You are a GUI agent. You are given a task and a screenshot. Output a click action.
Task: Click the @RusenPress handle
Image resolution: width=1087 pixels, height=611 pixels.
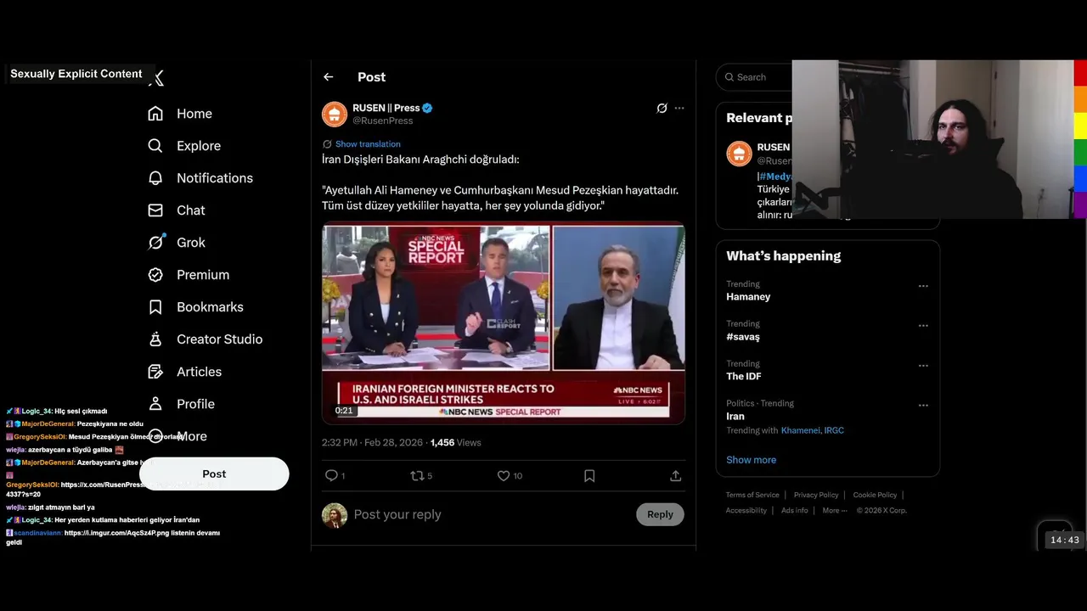click(383, 121)
